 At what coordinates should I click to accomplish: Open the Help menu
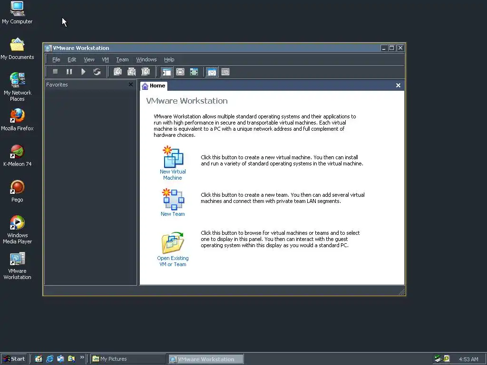click(x=169, y=59)
